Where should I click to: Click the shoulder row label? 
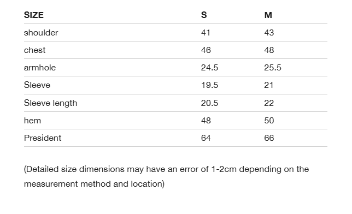(x=41, y=33)
